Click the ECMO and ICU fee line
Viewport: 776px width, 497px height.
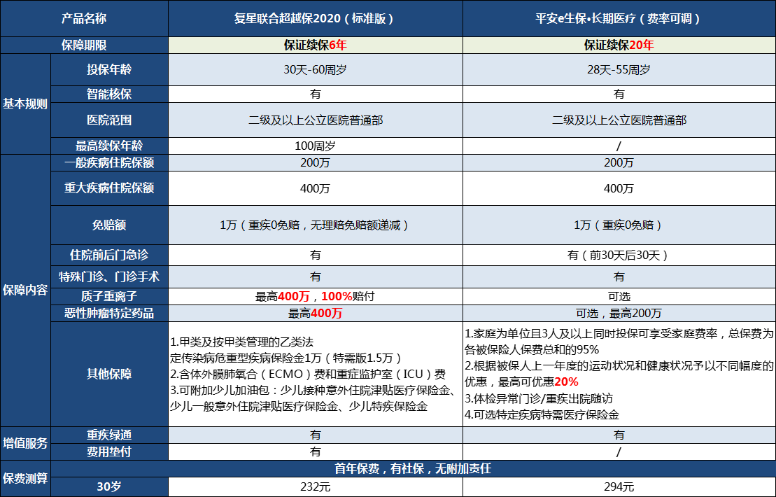tap(308, 374)
